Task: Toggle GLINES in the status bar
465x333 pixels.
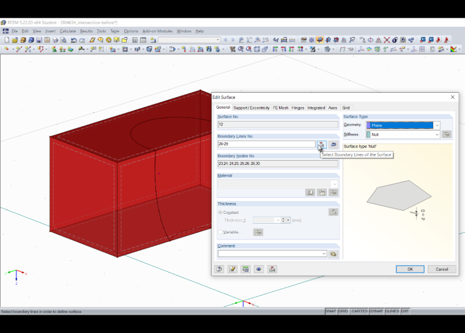Action: click(392, 311)
